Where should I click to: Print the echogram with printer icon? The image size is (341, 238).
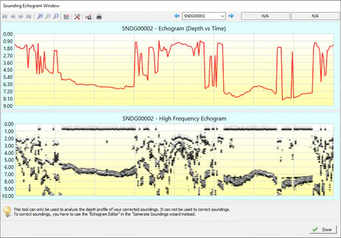[x=99, y=17]
